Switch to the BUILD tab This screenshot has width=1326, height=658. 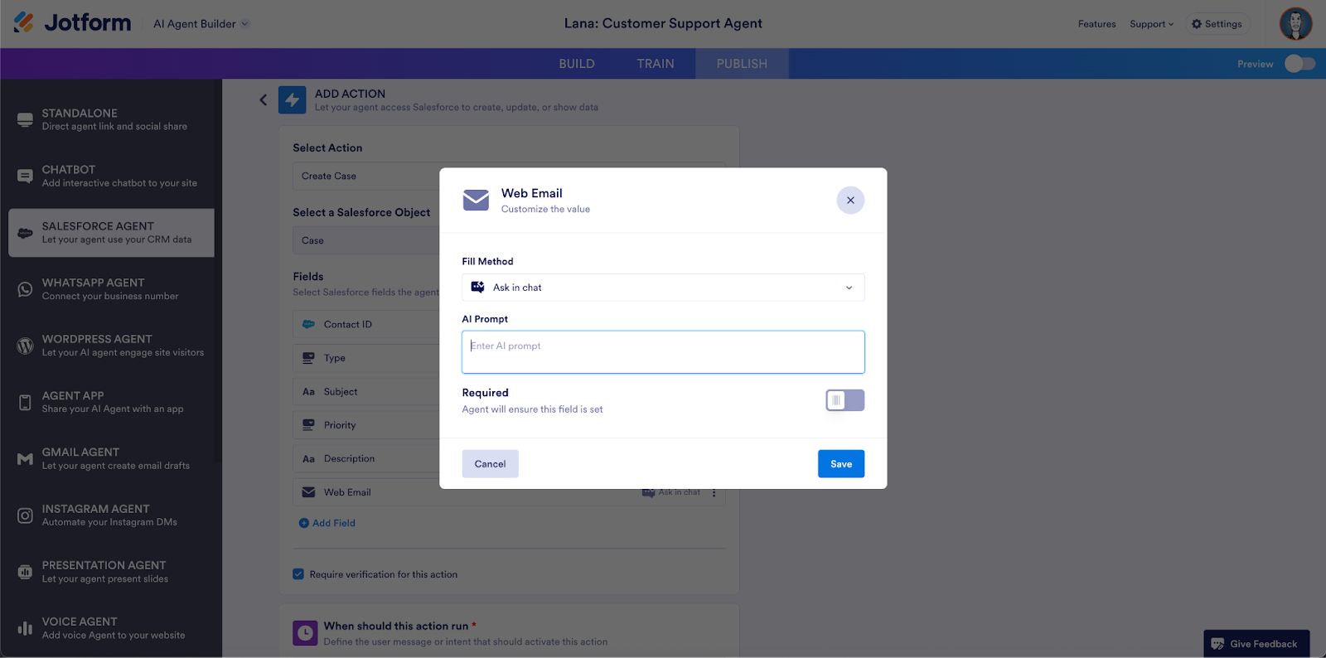[x=576, y=64]
